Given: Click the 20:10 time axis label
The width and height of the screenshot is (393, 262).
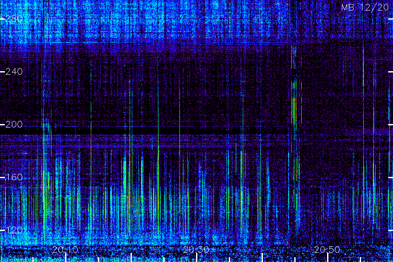Looking at the screenshot, I should pyautogui.click(x=65, y=250).
